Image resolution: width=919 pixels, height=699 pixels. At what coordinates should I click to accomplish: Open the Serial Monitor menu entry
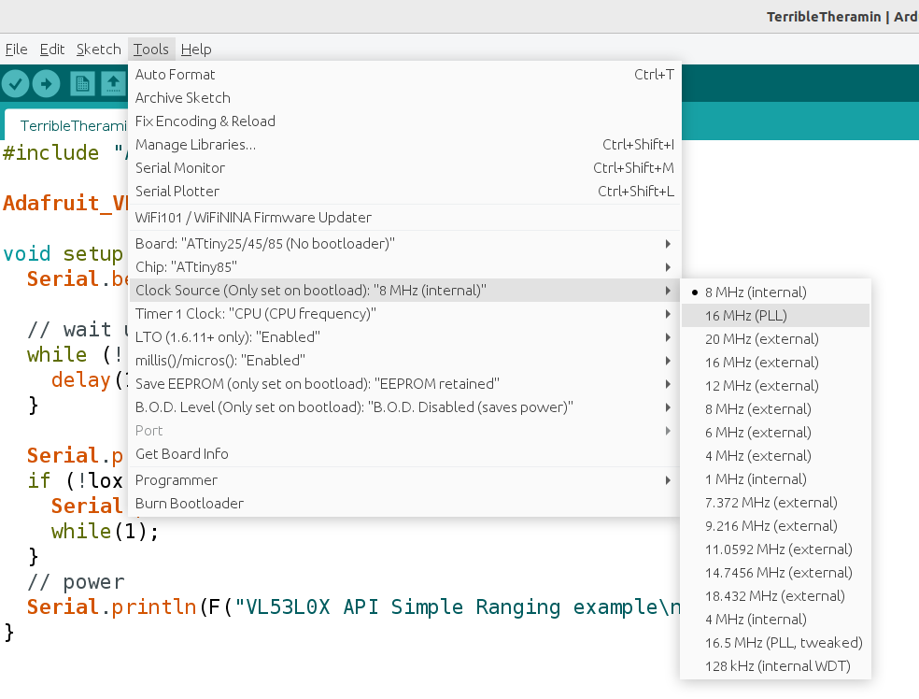[x=180, y=168]
